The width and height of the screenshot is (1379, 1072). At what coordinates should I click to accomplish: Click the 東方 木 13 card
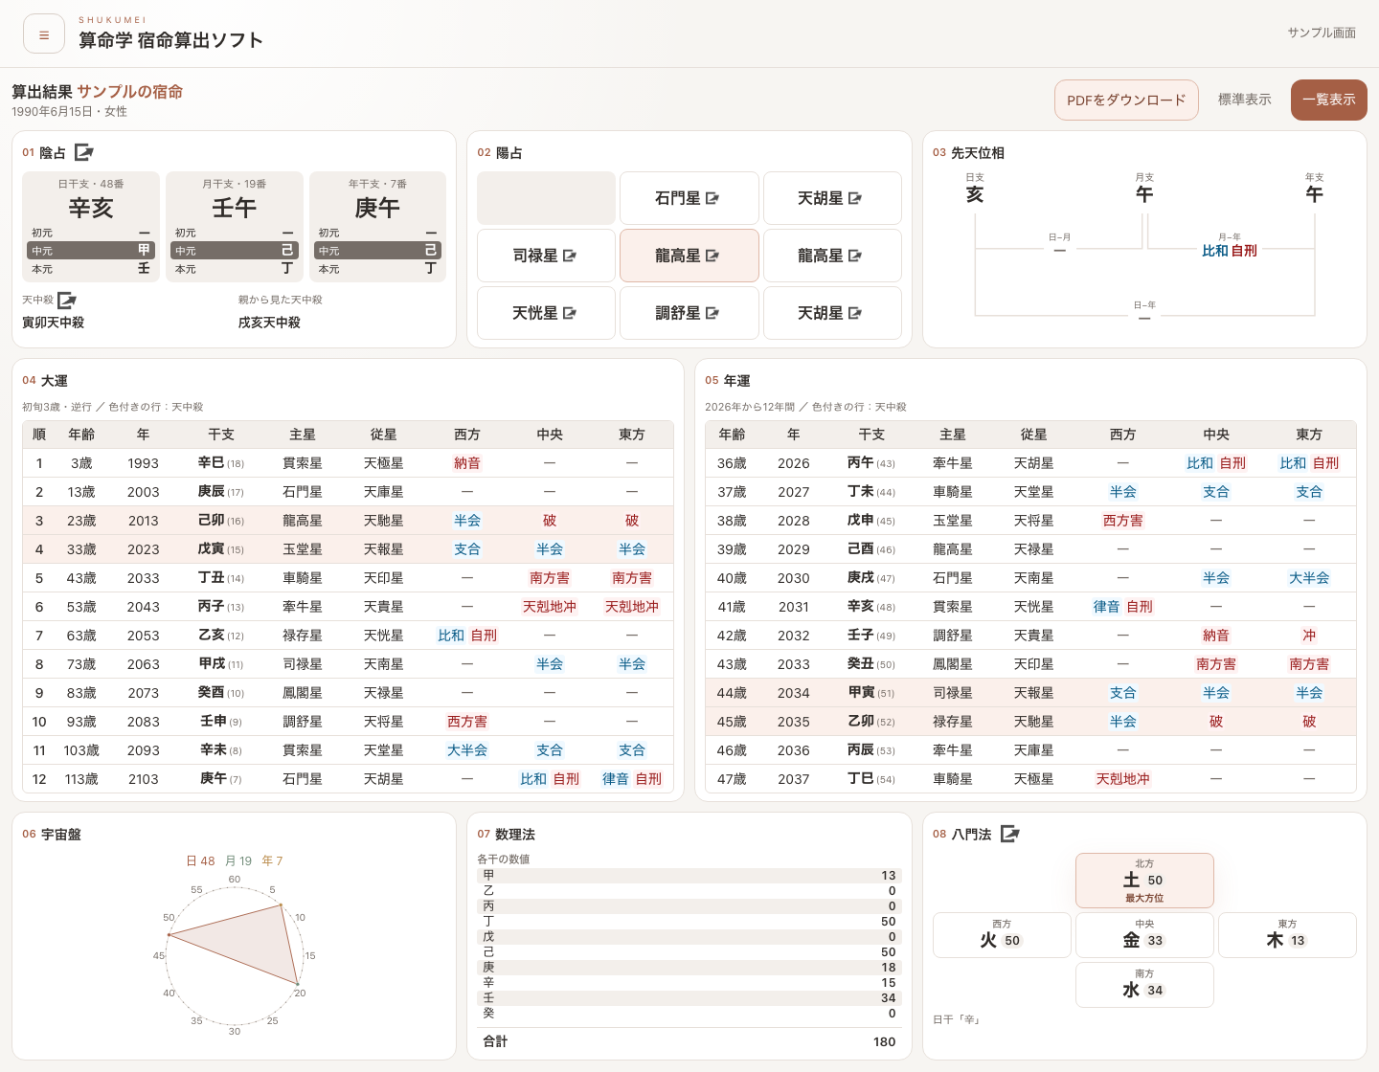pos(1287,935)
